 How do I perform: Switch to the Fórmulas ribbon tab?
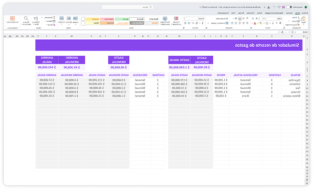click(x=250, y=13)
